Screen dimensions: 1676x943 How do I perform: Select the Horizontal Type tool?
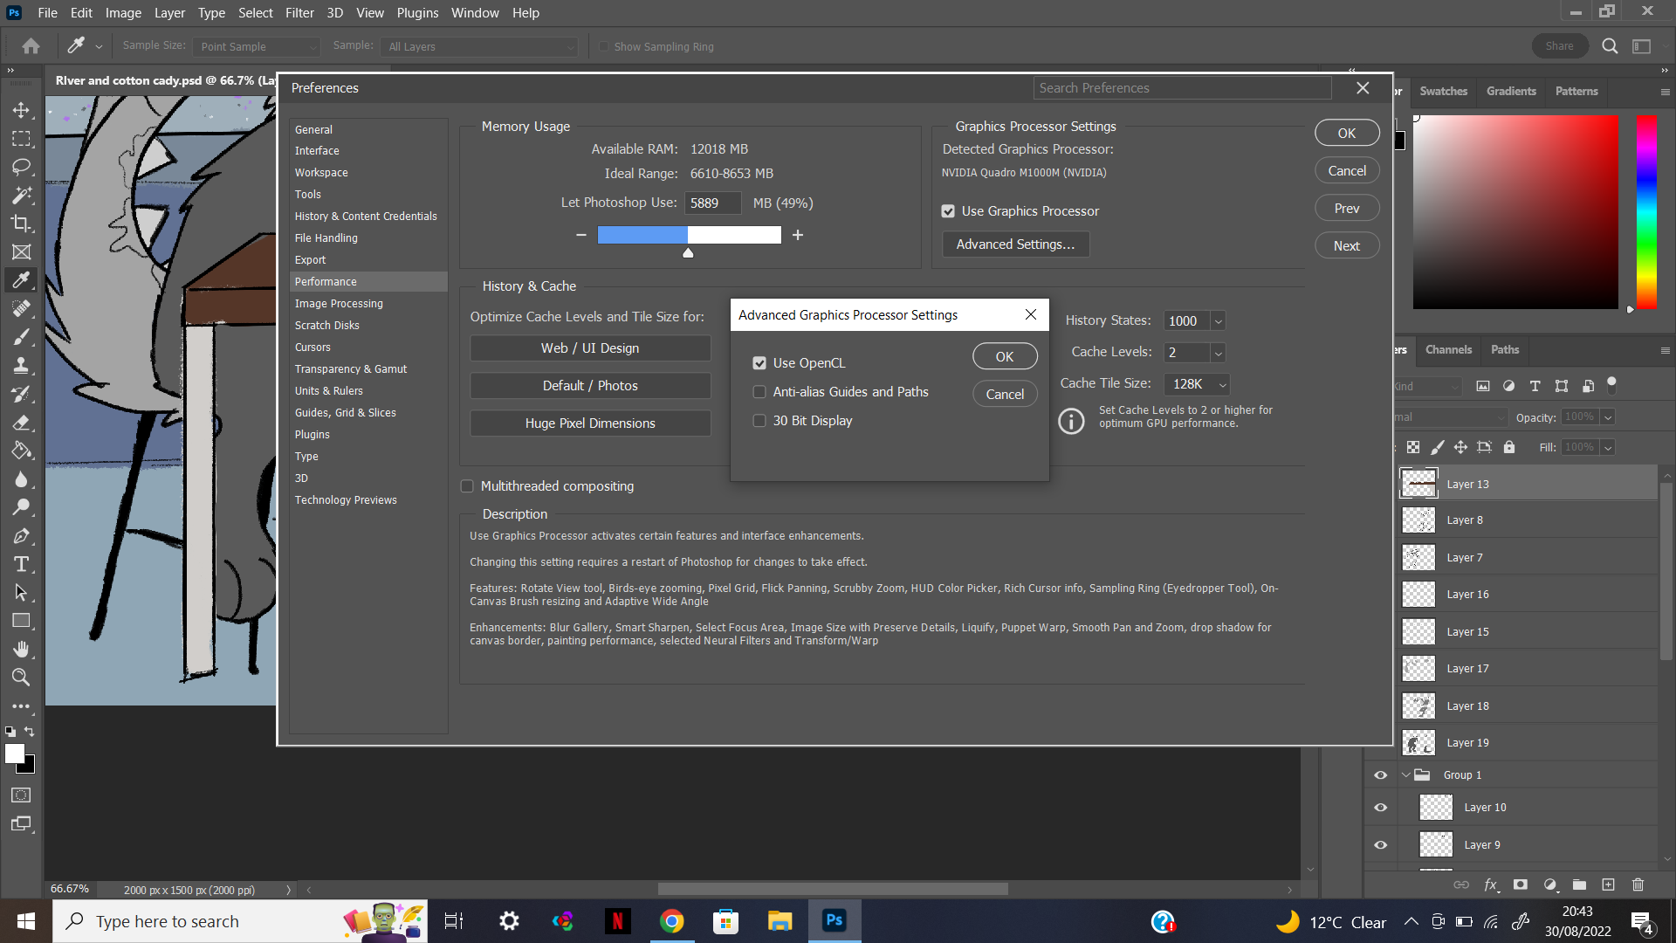click(22, 564)
